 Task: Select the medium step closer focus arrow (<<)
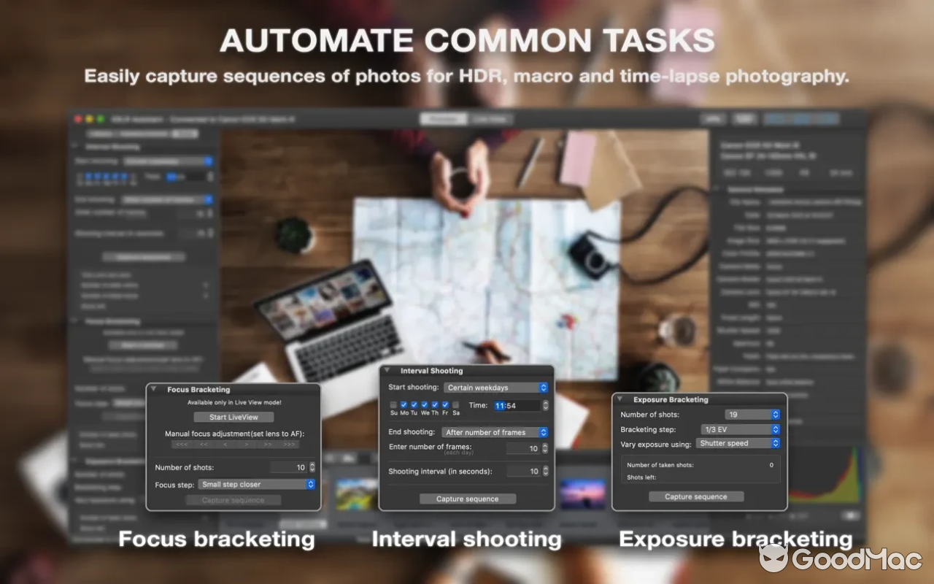tap(203, 445)
